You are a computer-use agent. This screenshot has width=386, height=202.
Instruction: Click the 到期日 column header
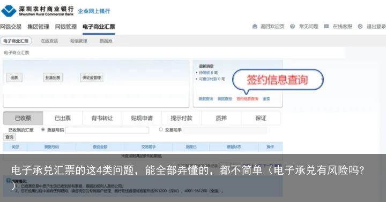(x=191, y=147)
